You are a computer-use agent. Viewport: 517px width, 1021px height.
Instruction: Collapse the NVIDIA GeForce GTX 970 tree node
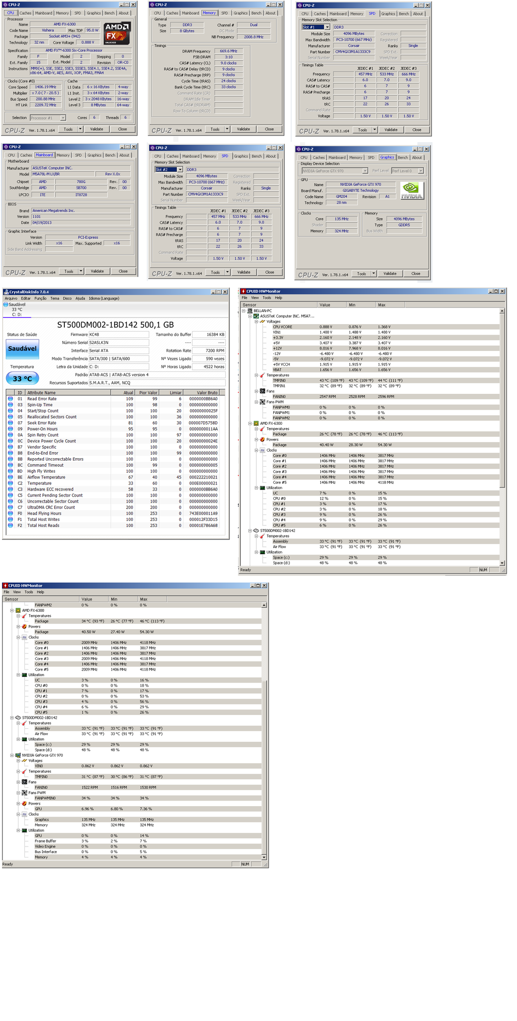(x=12, y=755)
